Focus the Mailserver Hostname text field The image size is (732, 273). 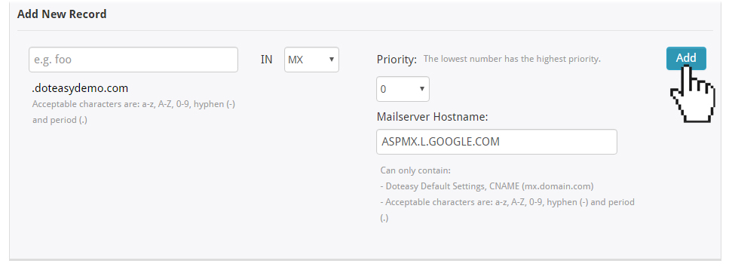497,141
